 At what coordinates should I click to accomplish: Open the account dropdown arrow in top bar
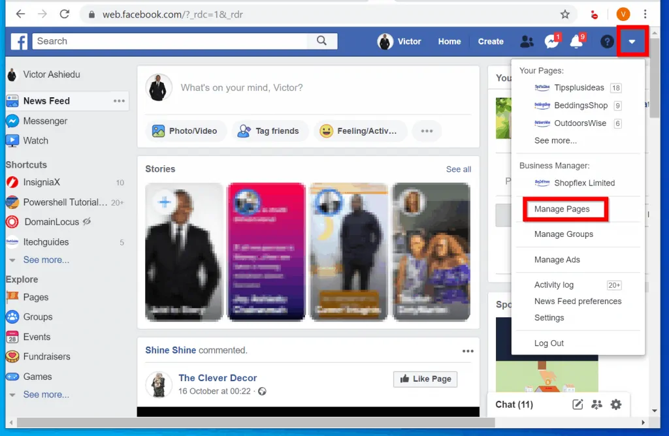click(x=632, y=41)
